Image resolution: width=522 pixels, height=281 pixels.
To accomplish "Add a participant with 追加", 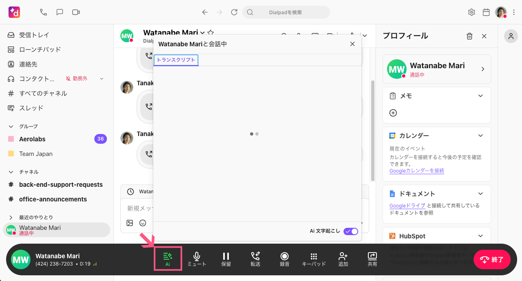I will [343, 259].
